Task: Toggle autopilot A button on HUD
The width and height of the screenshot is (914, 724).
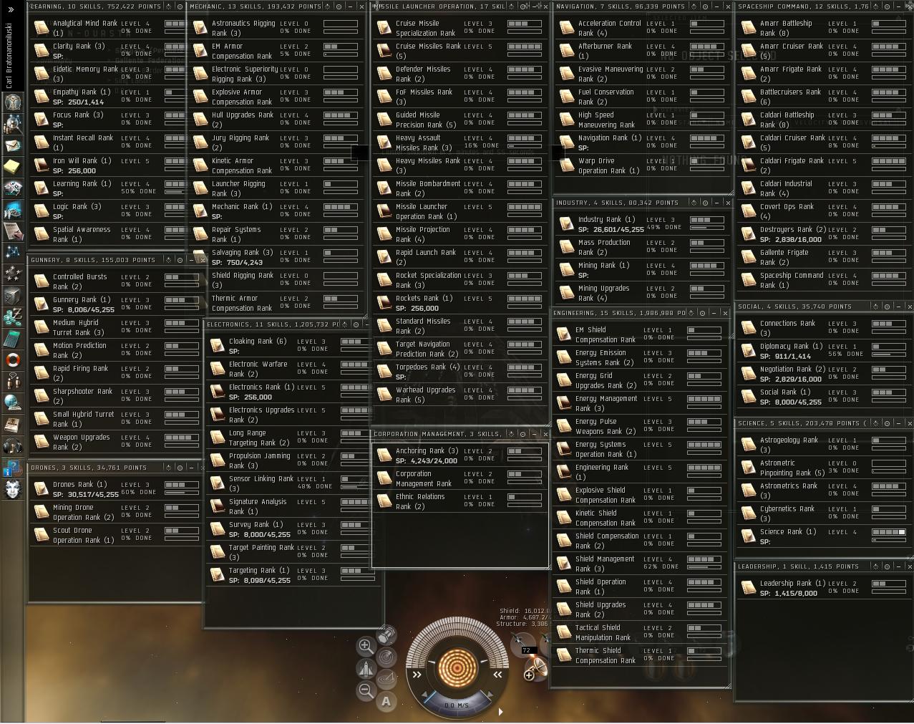Action: coord(386,701)
